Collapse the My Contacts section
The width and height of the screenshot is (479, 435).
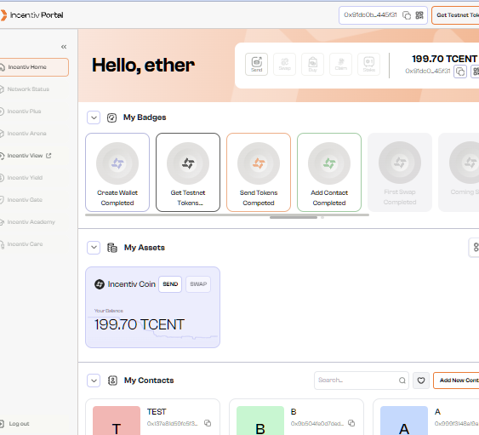coord(94,381)
